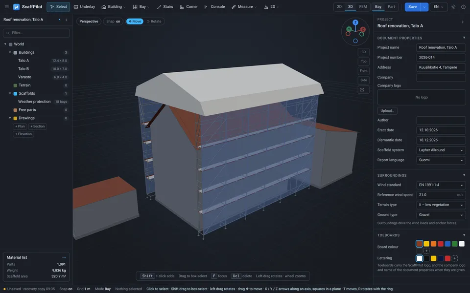Image resolution: width=470 pixels, height=293 pixels.
Task: Collapse the left project sidebar
Action: [67, 20]
